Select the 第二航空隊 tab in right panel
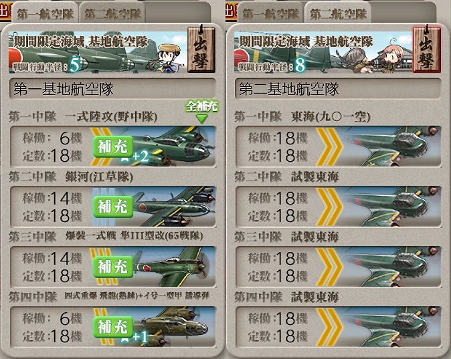The height and width of the screenshot is (359, 451). pyautogui.click(x=338, y=13)
